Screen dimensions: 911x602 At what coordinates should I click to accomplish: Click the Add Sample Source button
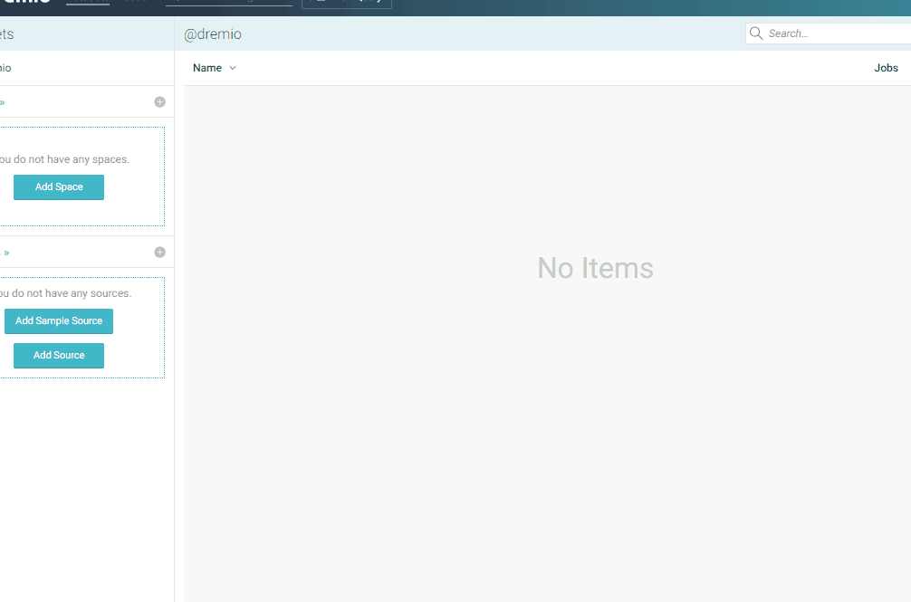(x=59, y=321)
